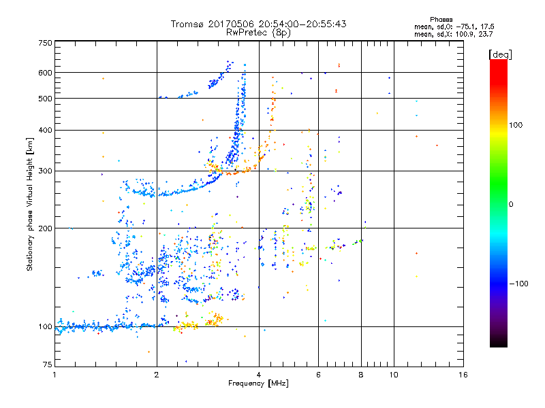
Task: Click the height axis label '300'
Action: click(46, 171)
